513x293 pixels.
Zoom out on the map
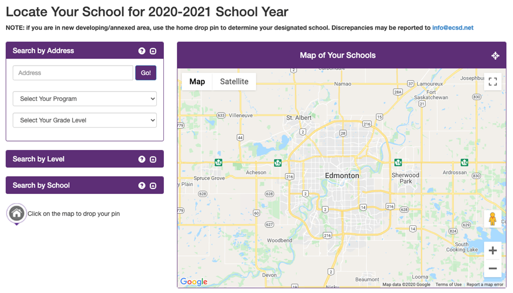click(x=492, y=268)
